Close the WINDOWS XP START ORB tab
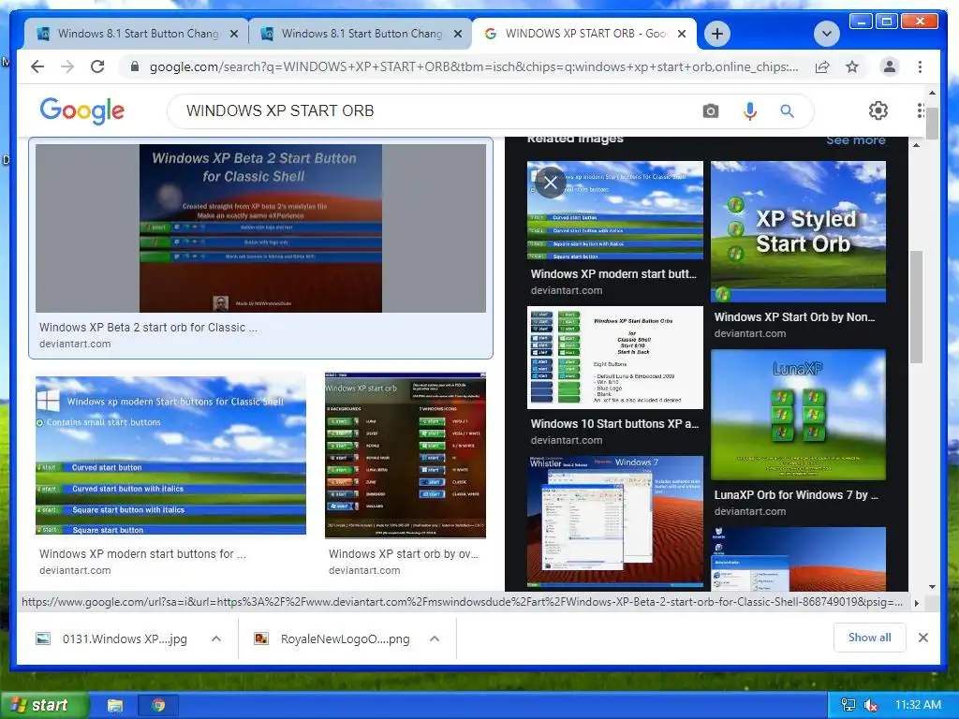This screenshot has height=719, width=959. tap(683, 34)
